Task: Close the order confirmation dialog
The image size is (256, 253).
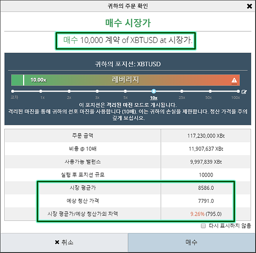Action: click(x=249, y=6)
